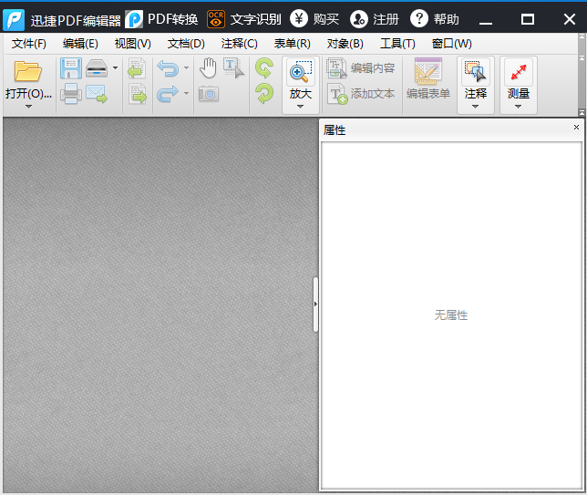Open the 注释 toolbar dropdown arrow
Viewport: 587px width, 495px height.
pos(475,107)
